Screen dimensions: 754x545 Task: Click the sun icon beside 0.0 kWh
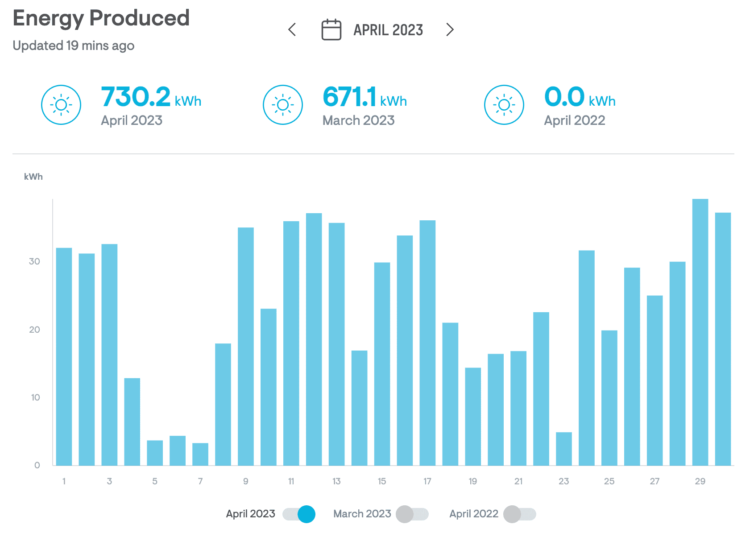click(504, 105)
